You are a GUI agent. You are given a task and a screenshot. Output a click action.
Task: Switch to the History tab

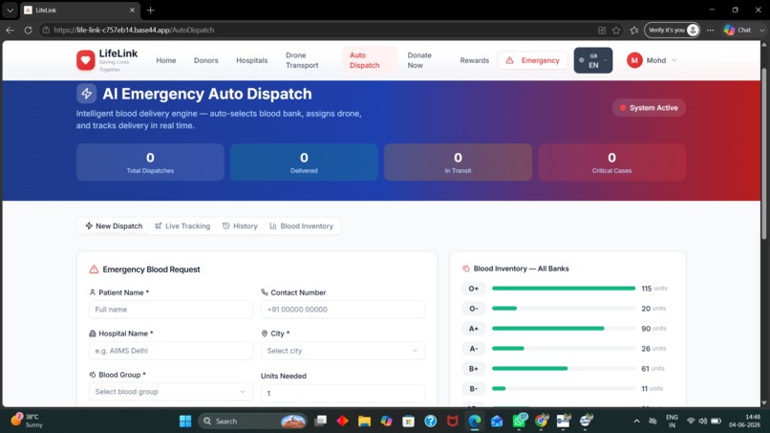pos(240,227)
